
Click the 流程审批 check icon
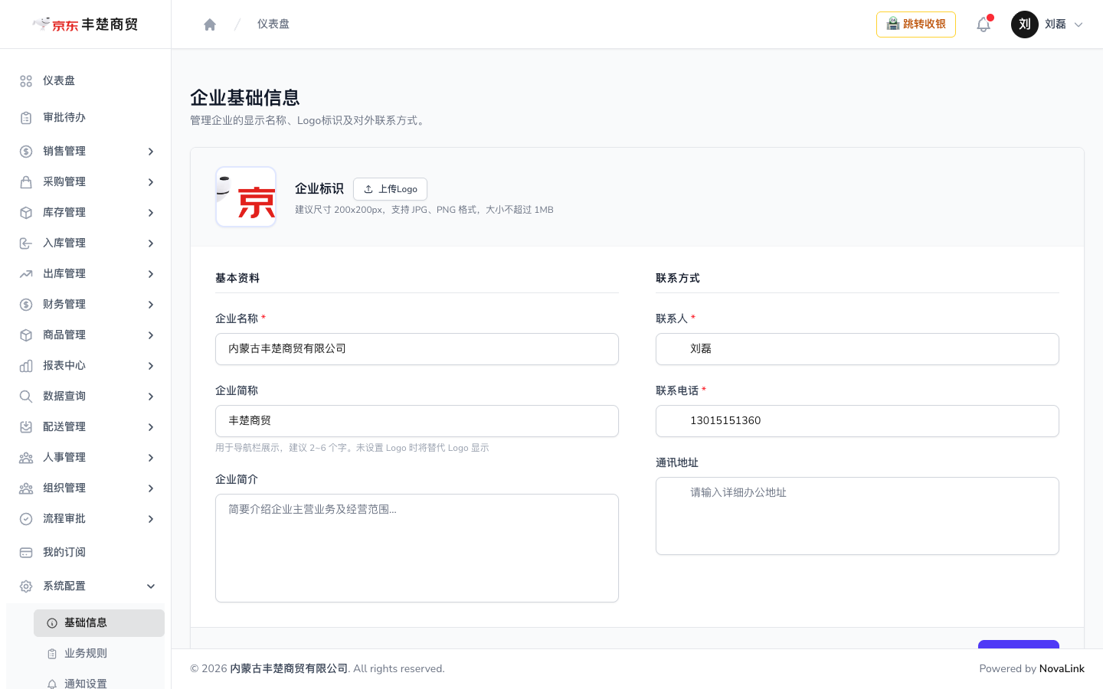26,519
